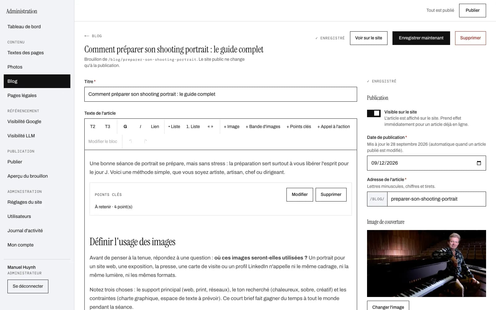Click the top Publier button
Image resolution: width=496 pixels, height=310 pixels.
click(x=472, y=11)
